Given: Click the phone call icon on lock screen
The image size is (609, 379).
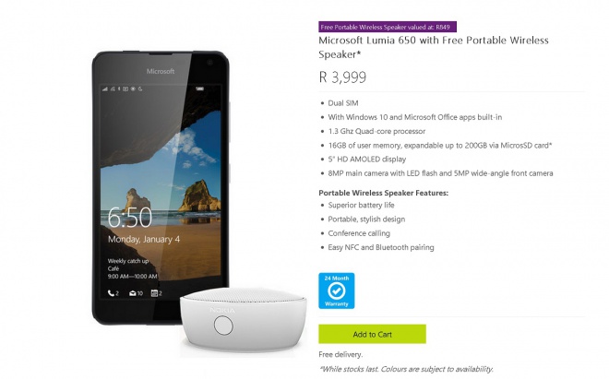Looking at the screenshot, I should click(x=113, y=293).
